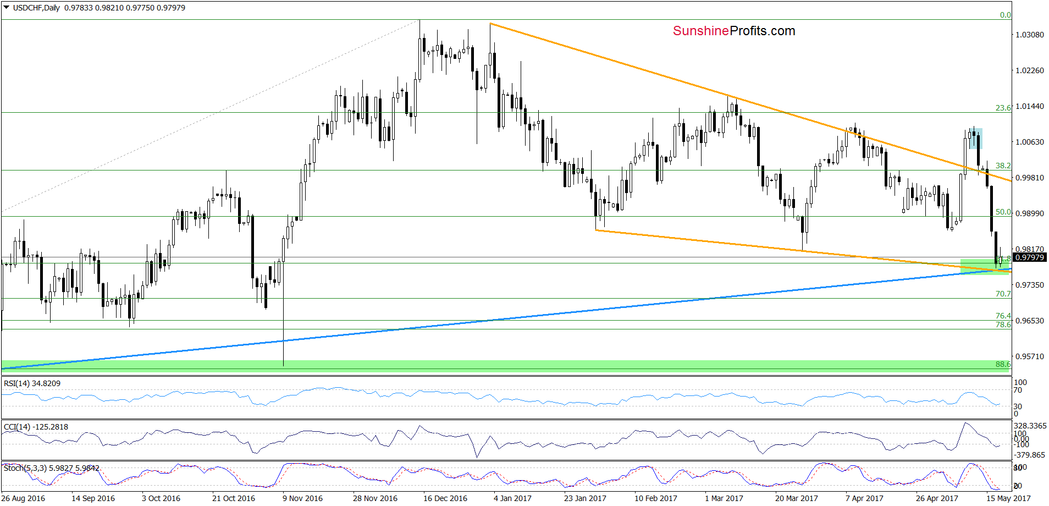
Task: Click the 1.01440 price axis label
Action: [1029, 106]
